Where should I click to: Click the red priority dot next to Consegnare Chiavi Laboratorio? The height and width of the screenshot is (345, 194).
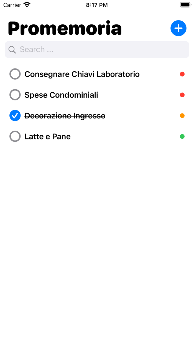182,74
